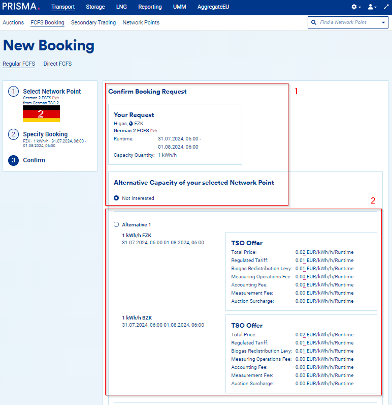
Task: Click the Alternative Capacity section heading
Action: [194, 183]
